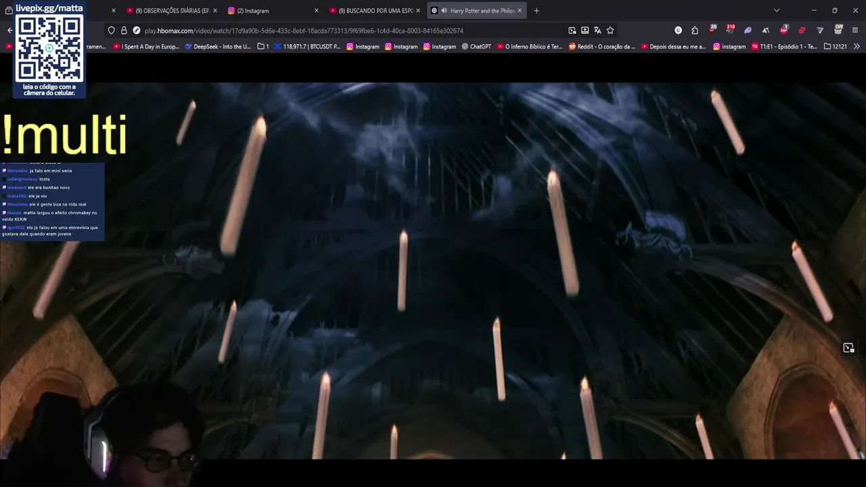
Task: Open the 'I Spent A Day in Europ...' bookmark
Action: click(146, 47)
